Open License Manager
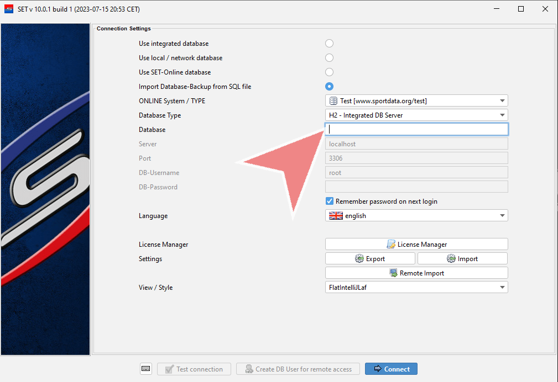The height and width of the screenshot is (382, 558). point(416,244)
